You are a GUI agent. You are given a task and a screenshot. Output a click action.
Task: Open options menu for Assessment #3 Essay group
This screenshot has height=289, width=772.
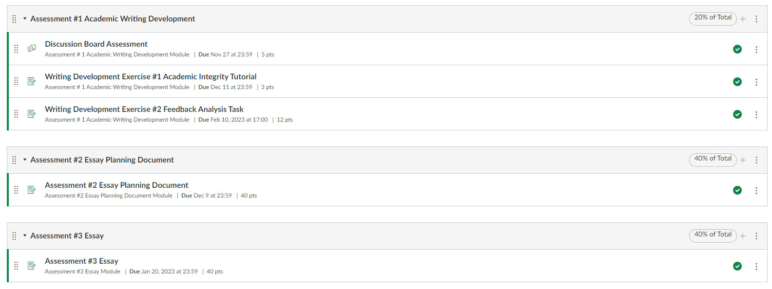point(756,236)
